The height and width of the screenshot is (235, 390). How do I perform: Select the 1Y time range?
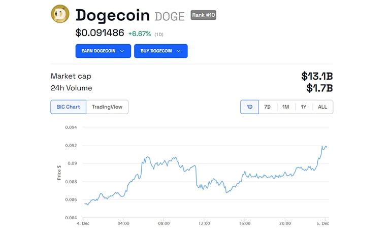click(x=304, y=107)
